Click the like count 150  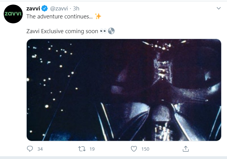click(x=145, y=149)
